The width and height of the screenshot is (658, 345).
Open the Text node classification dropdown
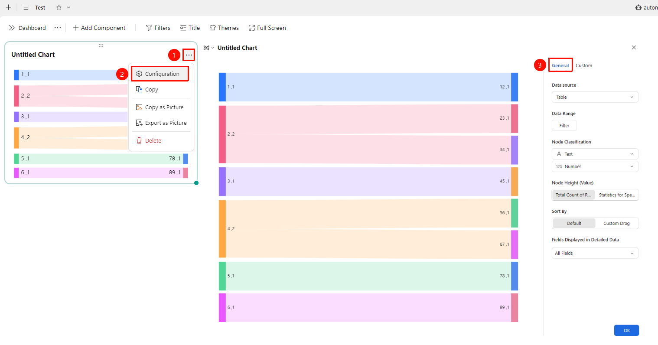click(595, 154)
